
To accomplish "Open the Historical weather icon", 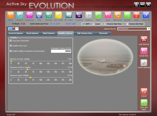I will click(117, 15).
